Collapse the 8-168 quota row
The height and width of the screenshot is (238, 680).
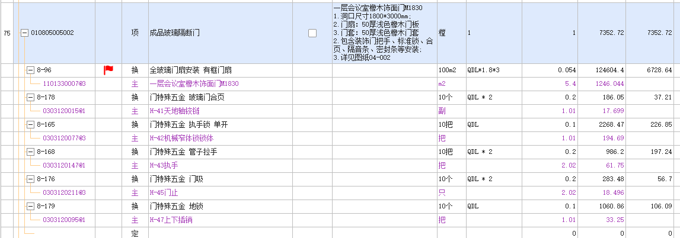(x=31, y=152)
